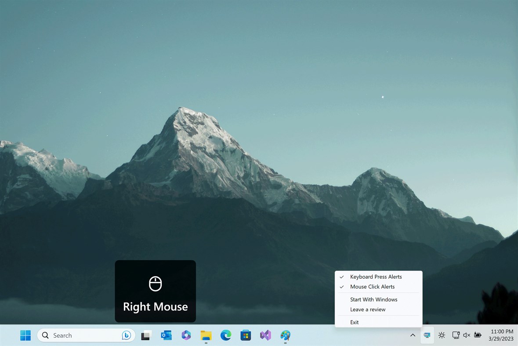Click the taskbar Search box
This screenshot has width=518, height=346.
[86, 335]
